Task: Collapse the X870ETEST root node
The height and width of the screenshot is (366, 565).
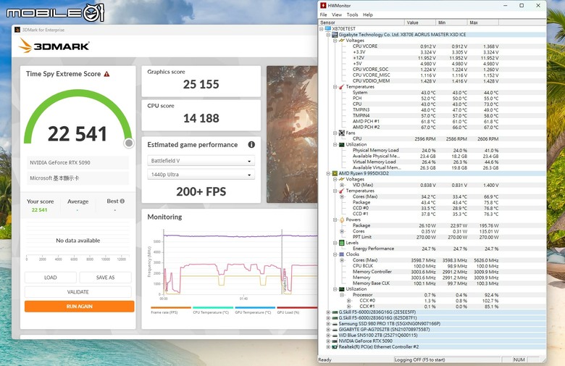Action: [322, 29]
